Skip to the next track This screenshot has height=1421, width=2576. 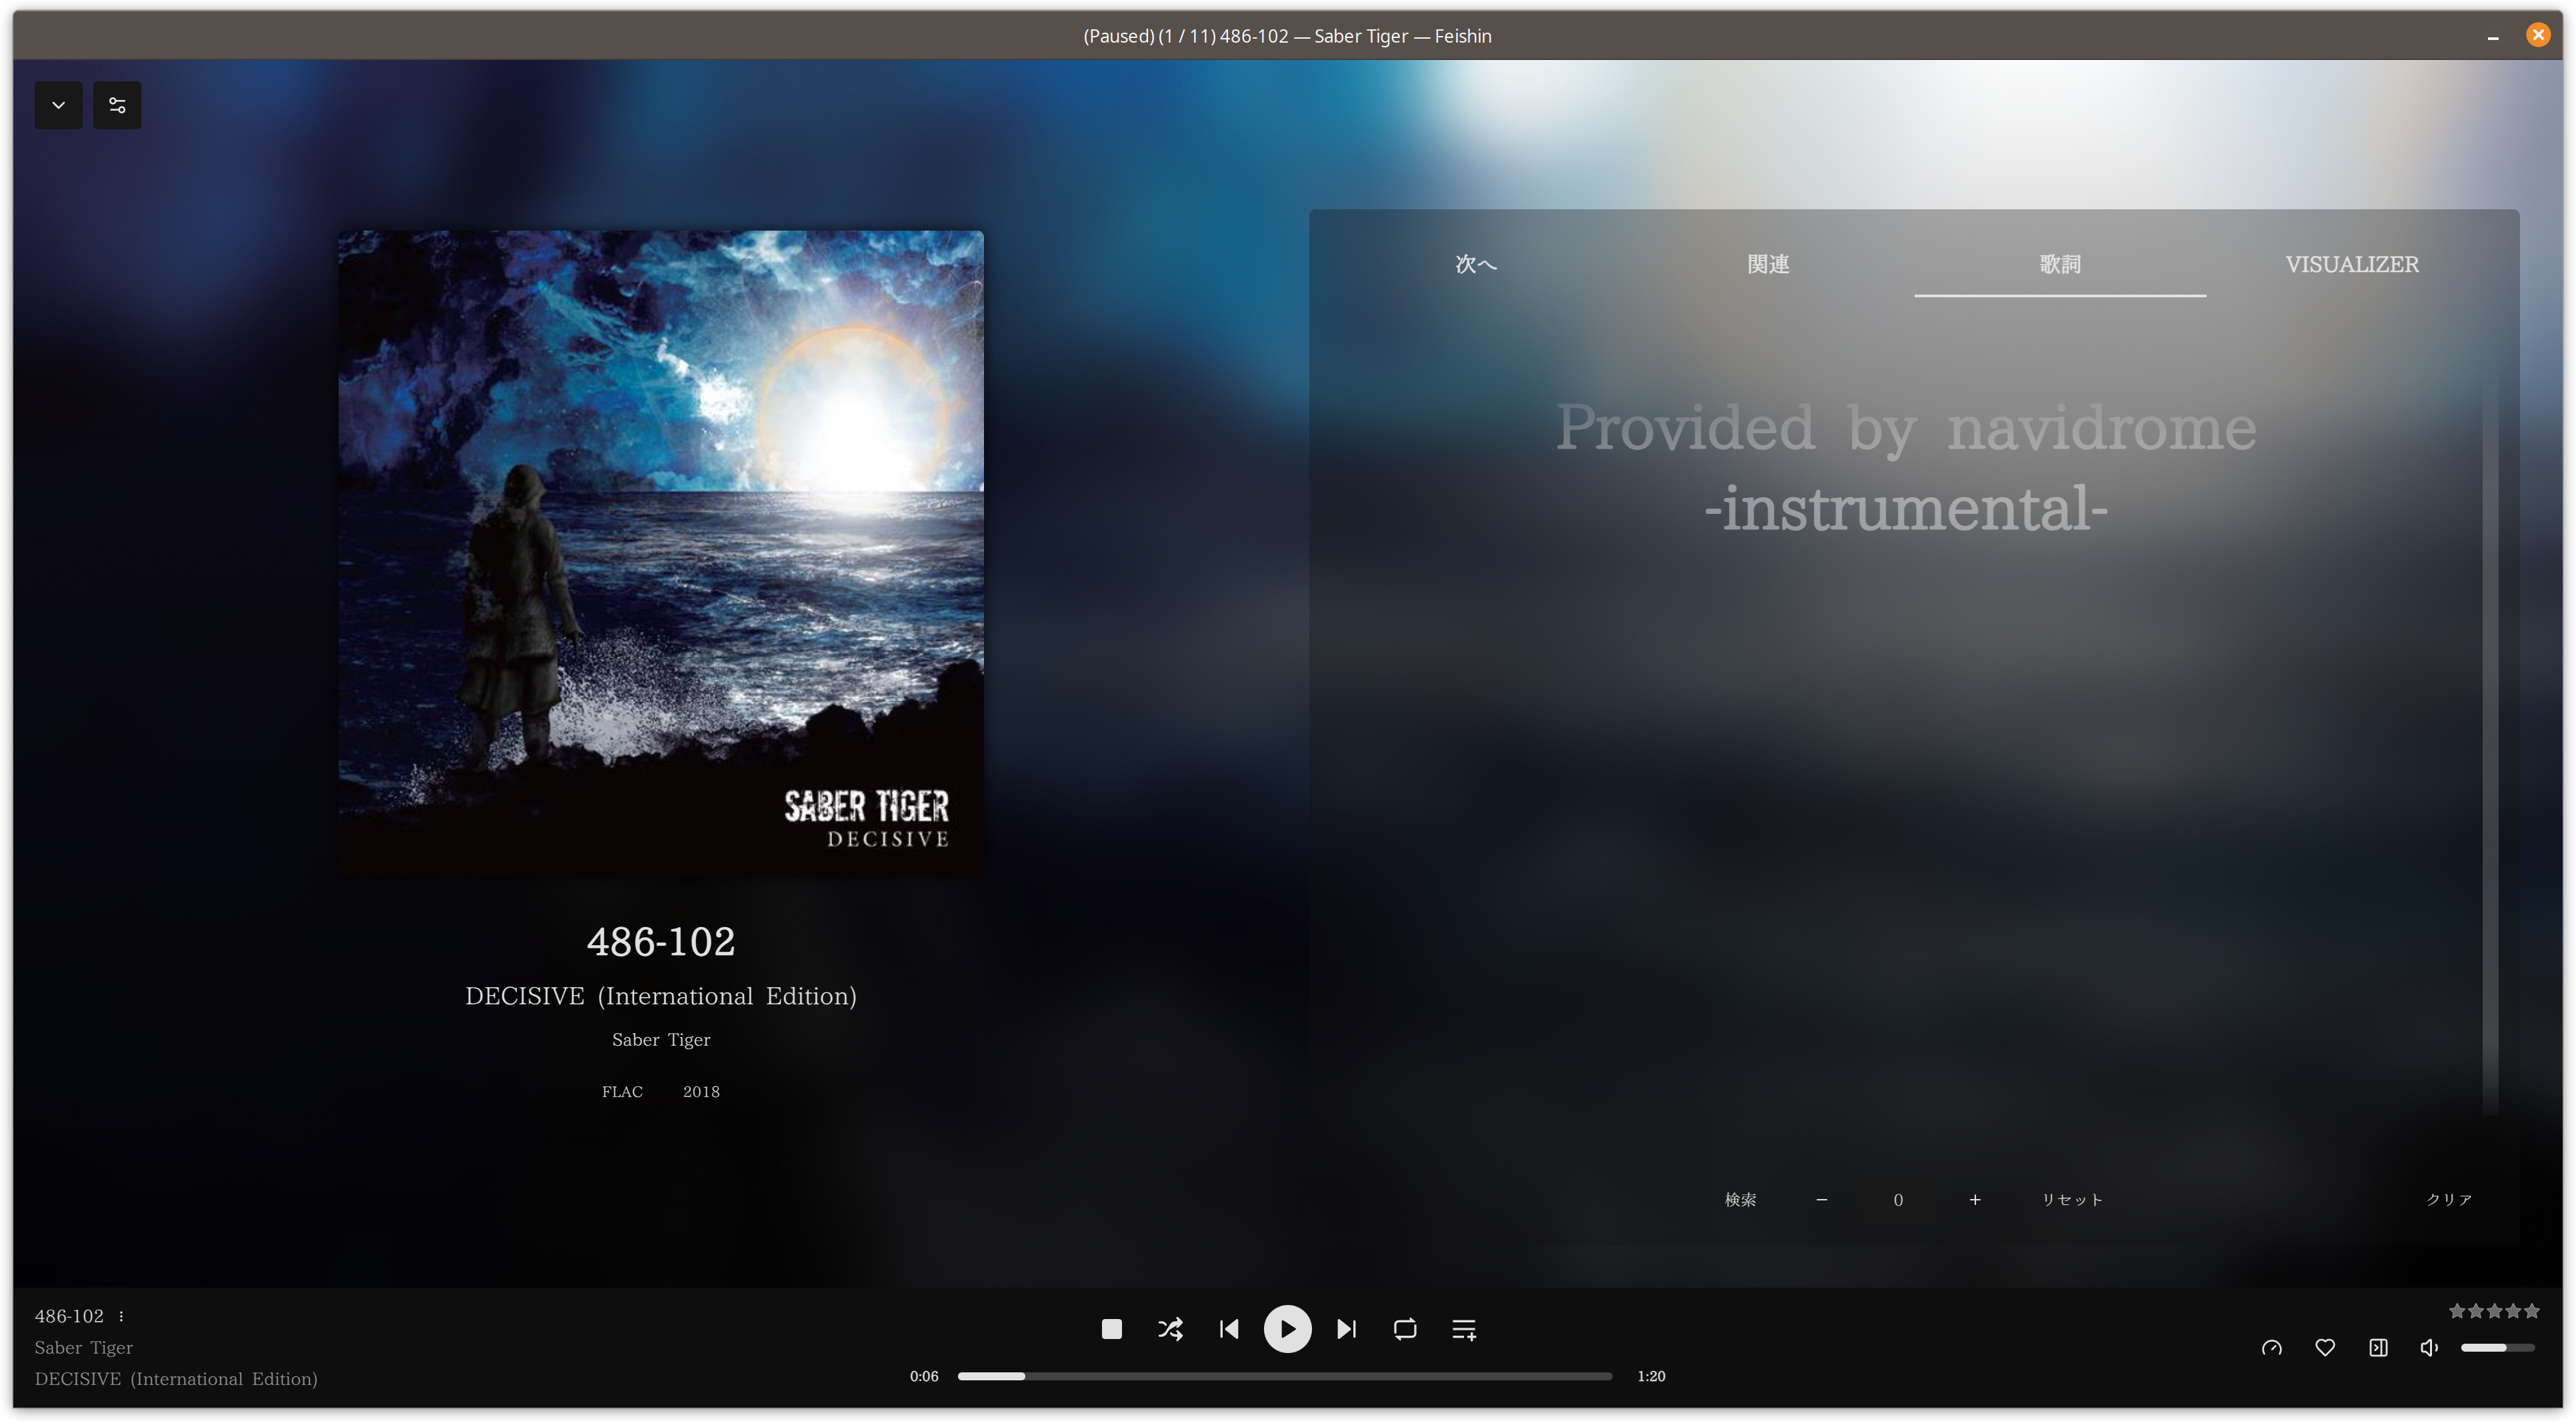[1346, 1329]
